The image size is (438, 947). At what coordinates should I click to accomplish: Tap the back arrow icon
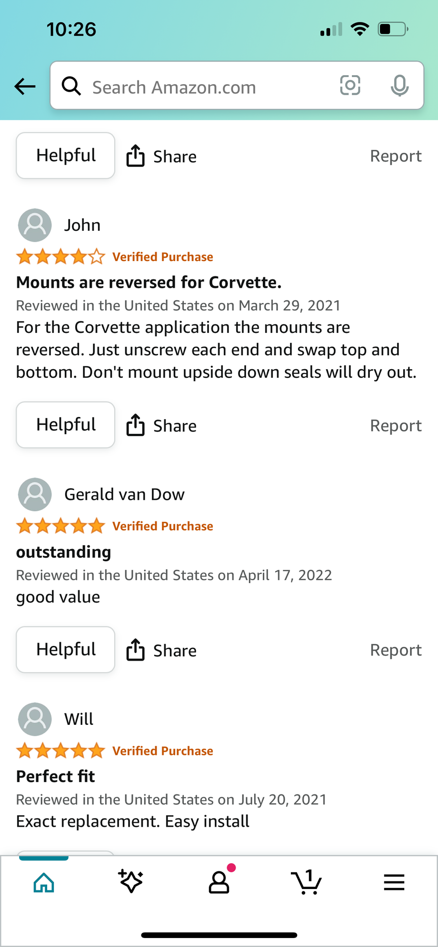click(25, 87)
